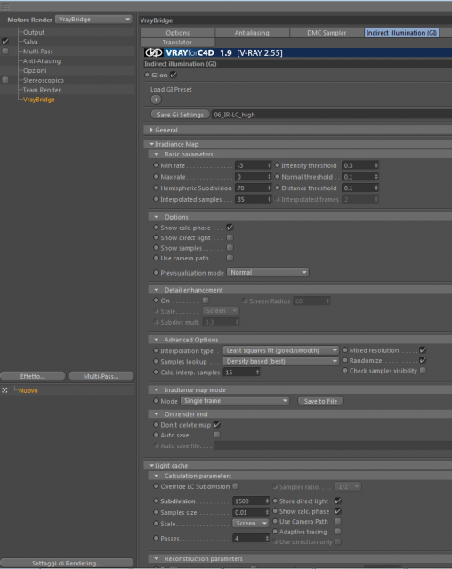Enable the Stereoscopico checkbox in left list
Viewport: 452px width, 569px height.
5,80
